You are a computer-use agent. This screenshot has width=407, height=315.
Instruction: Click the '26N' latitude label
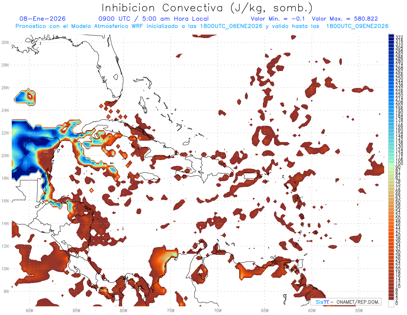coord(4,87)
